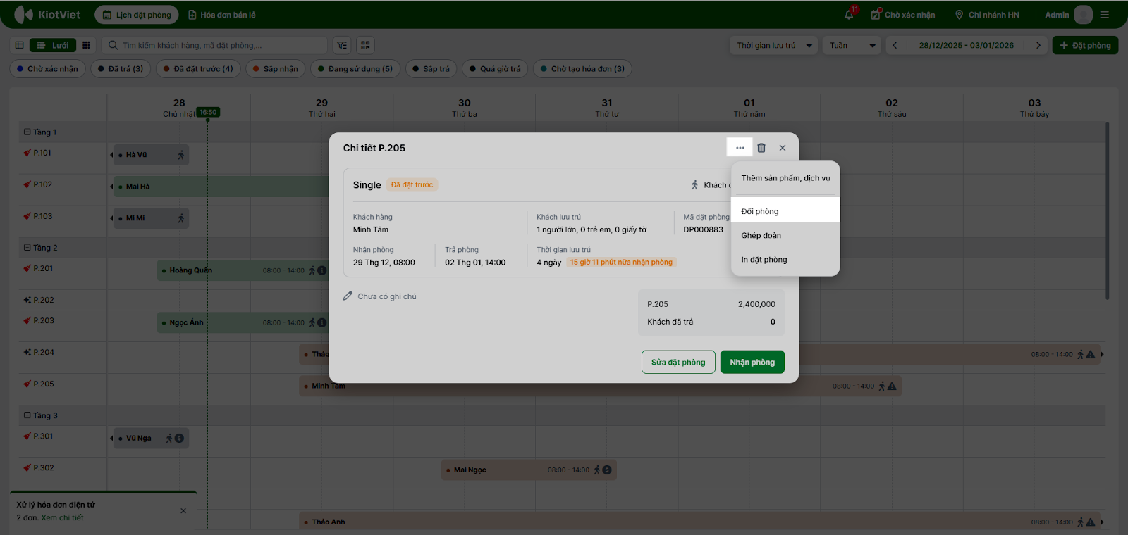Image resolution: width=1128 pixels, height=535 pixels.
Task: Click the Đặt phòng button
Action: click(1085, 45)
